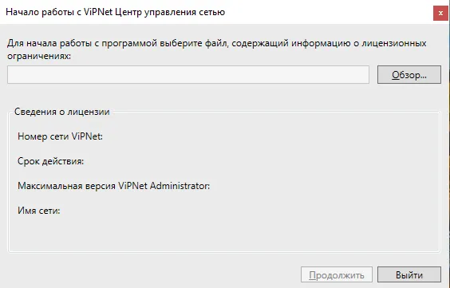Click the blank value area beside Номер сети ViPNet
This screenshot has width=450, height=288.
point(270,136)
